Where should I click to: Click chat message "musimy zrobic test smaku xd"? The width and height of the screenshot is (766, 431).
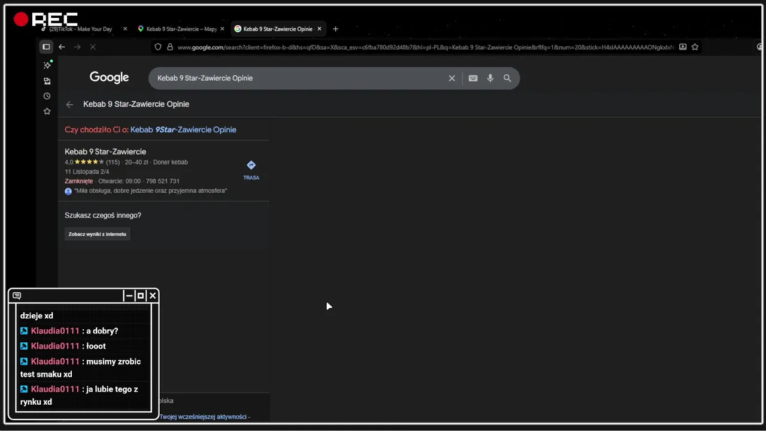[x=81, y=368]
